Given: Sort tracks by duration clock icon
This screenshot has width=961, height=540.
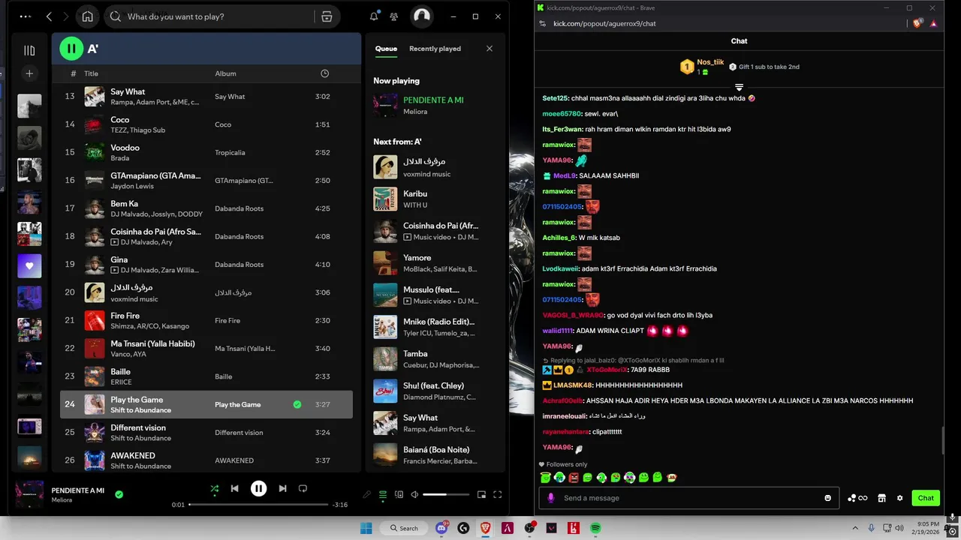Looking at the screenshot, I should (324, 73).
